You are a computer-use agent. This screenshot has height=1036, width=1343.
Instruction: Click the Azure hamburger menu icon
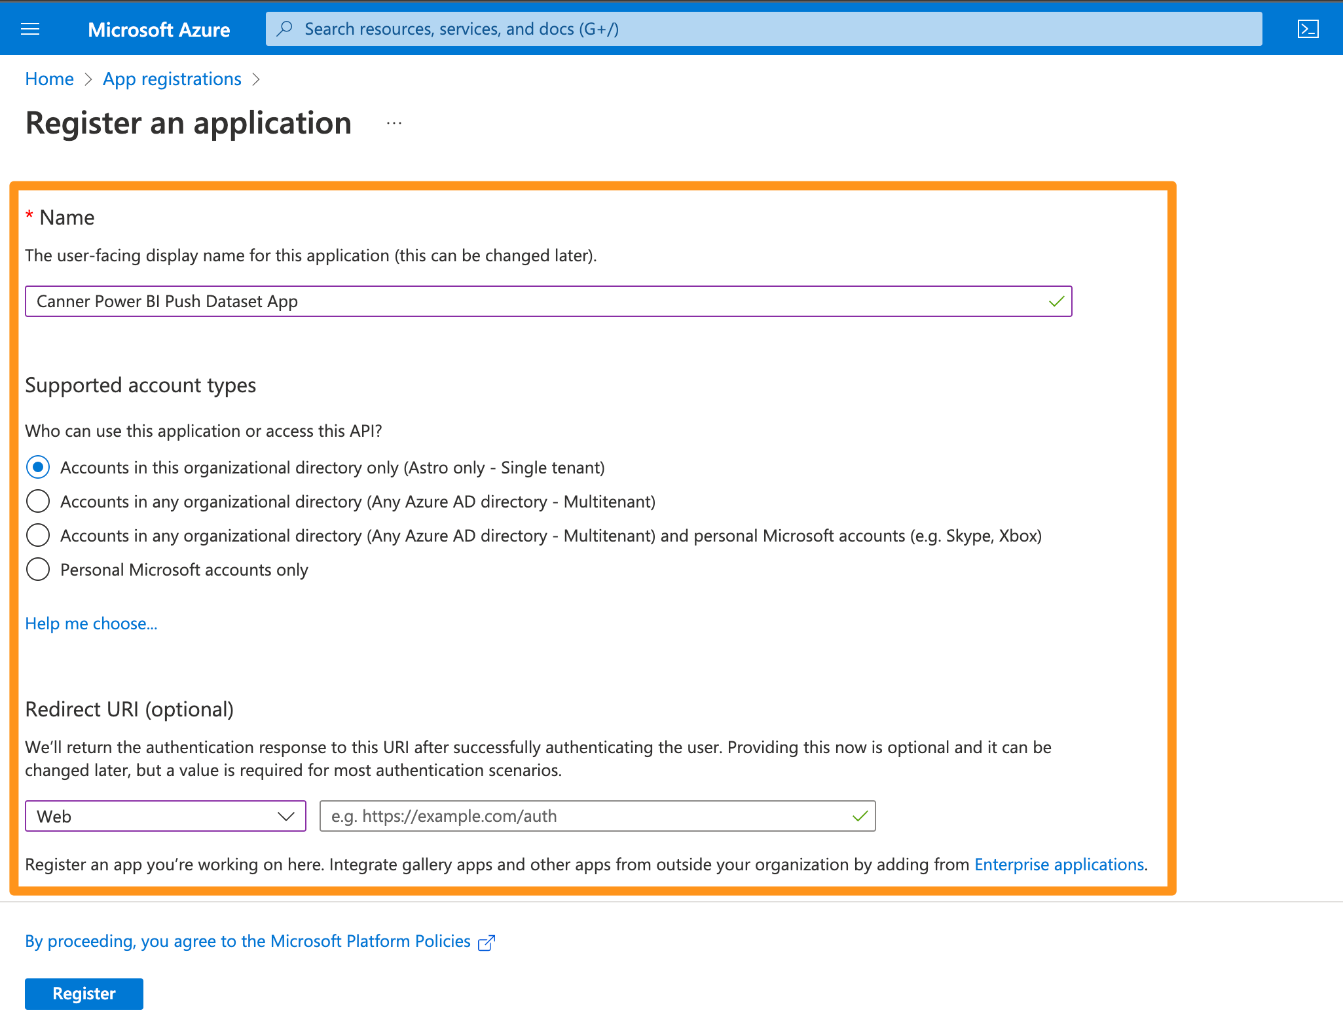coord(31,28)
